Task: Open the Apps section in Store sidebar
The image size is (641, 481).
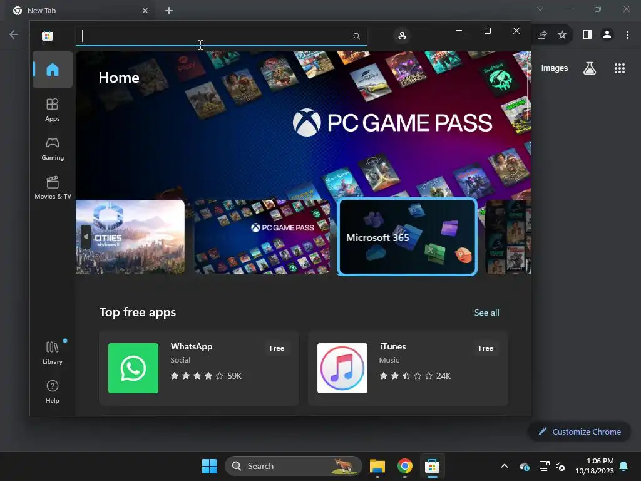Action: (x=53, y=110)
